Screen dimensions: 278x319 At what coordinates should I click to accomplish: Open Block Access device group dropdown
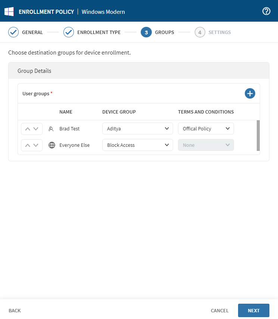pos(137,145)
